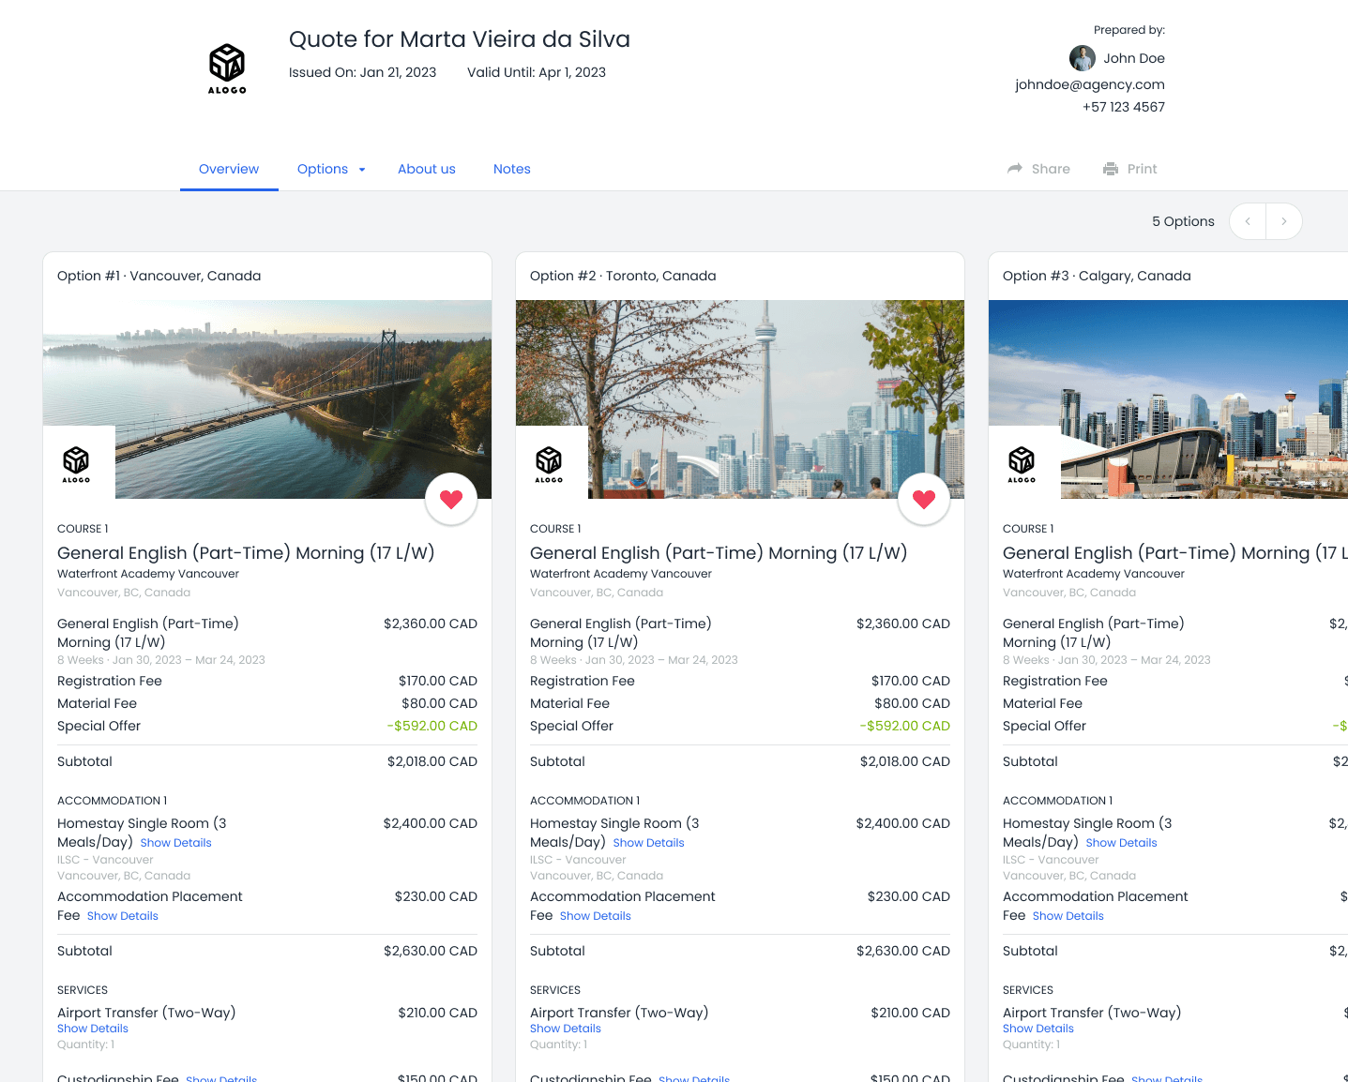Show Details for Custodianship Fee in Option #1
The width and height of the screenshot is (1348, 1082).
pos(221,1079)
